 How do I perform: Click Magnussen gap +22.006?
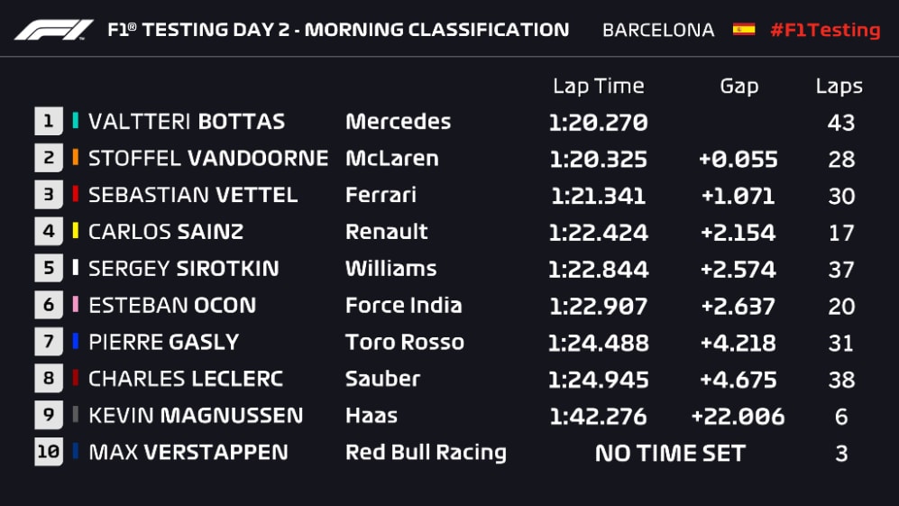[x=738, y=416]
